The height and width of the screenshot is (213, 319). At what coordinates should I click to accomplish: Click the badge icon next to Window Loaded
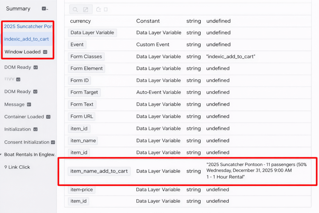[x=45, y=52]
